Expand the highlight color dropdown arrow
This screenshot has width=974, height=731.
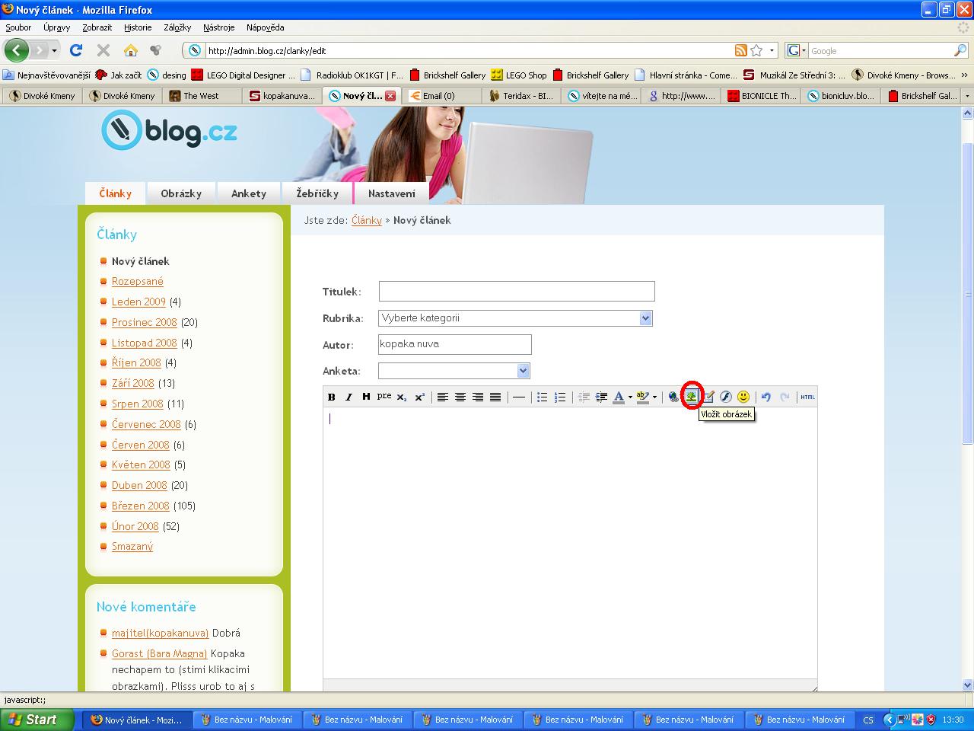coord(654,397)
